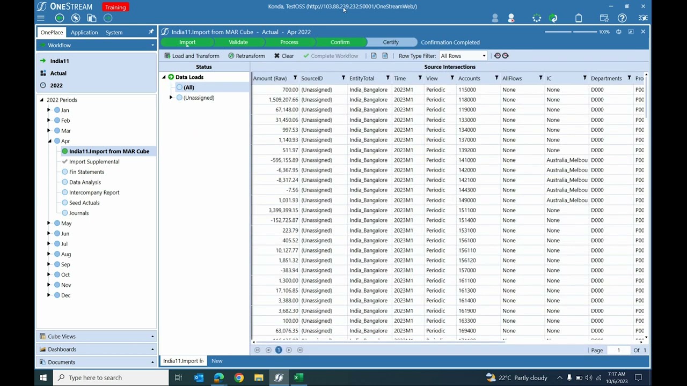Go to the Validate workflow step

[238, 42]
